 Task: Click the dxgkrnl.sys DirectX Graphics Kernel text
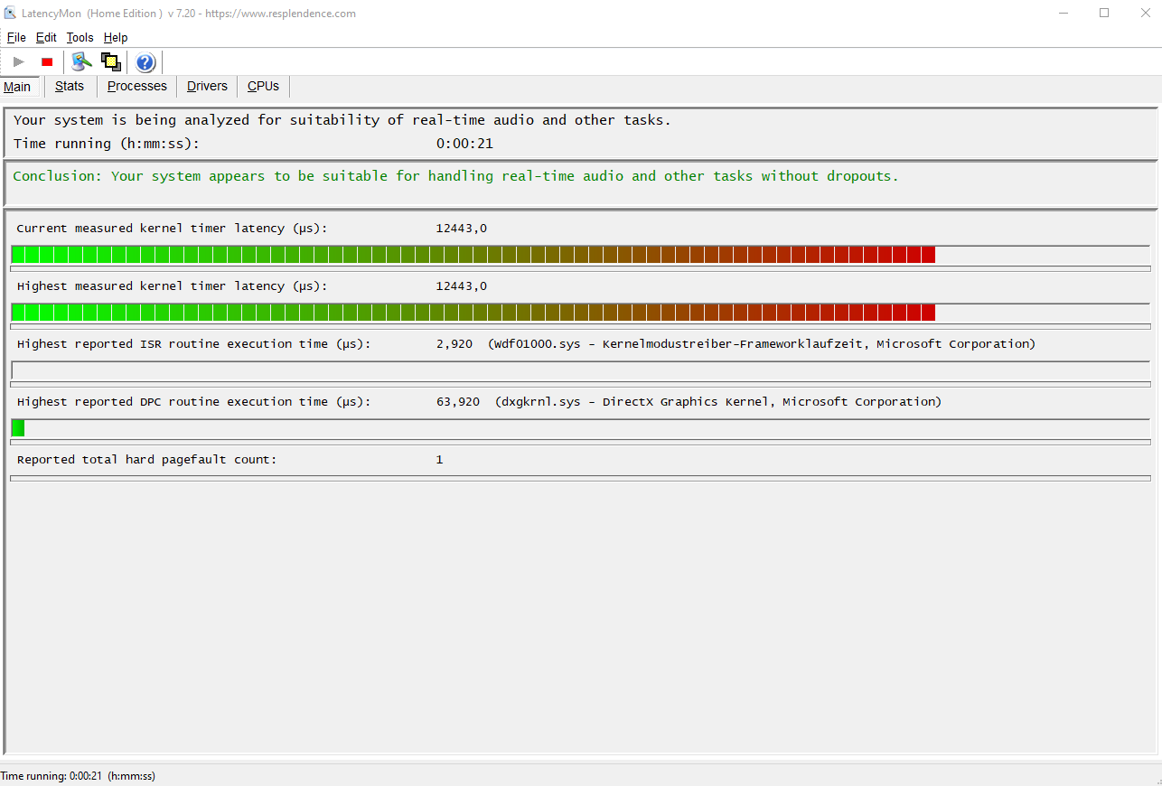click(718, 402)
